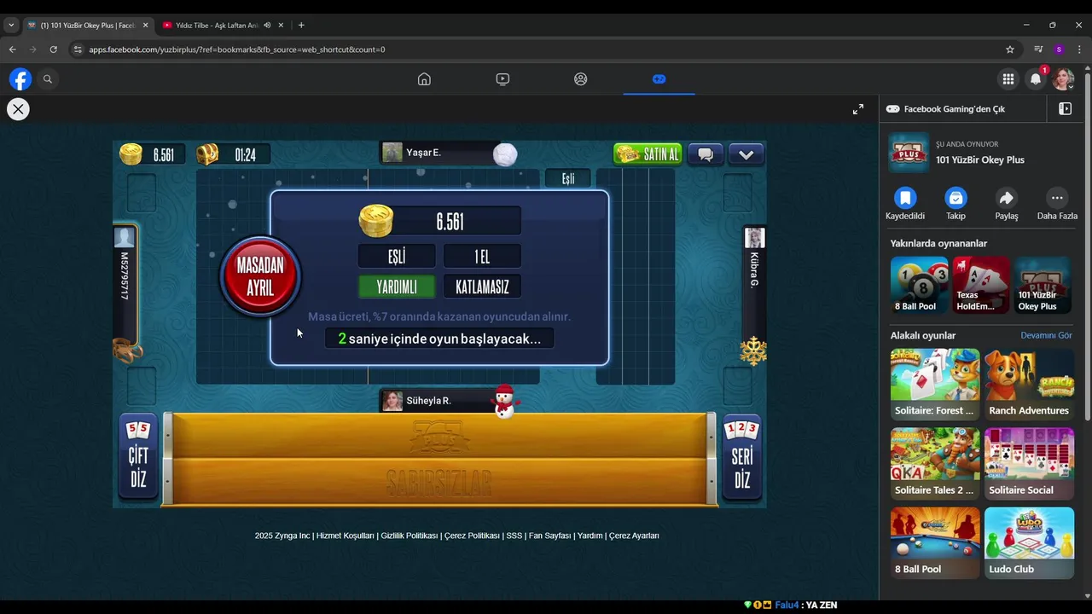Click Facebook Gaming'den Çık

tap(946, 109)
